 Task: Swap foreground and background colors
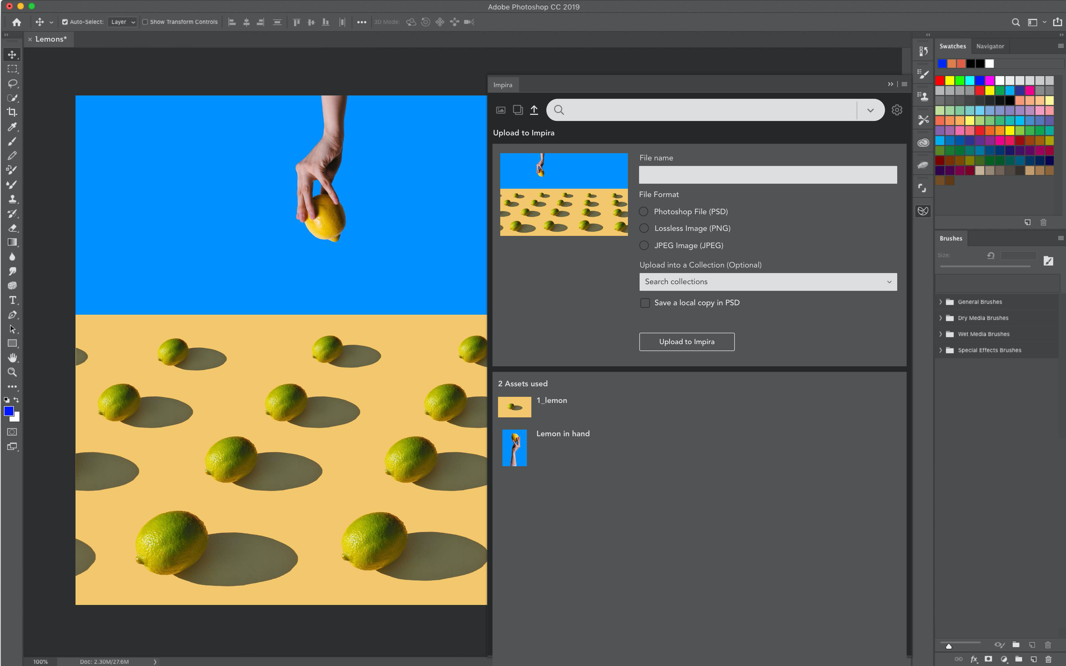[x=16, y=400]
